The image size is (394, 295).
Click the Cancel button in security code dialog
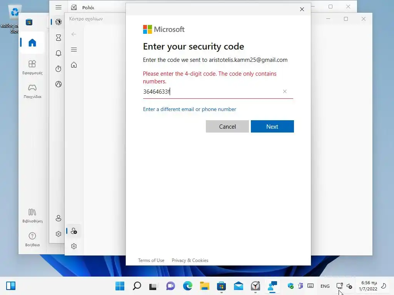(x=227, y=126)
